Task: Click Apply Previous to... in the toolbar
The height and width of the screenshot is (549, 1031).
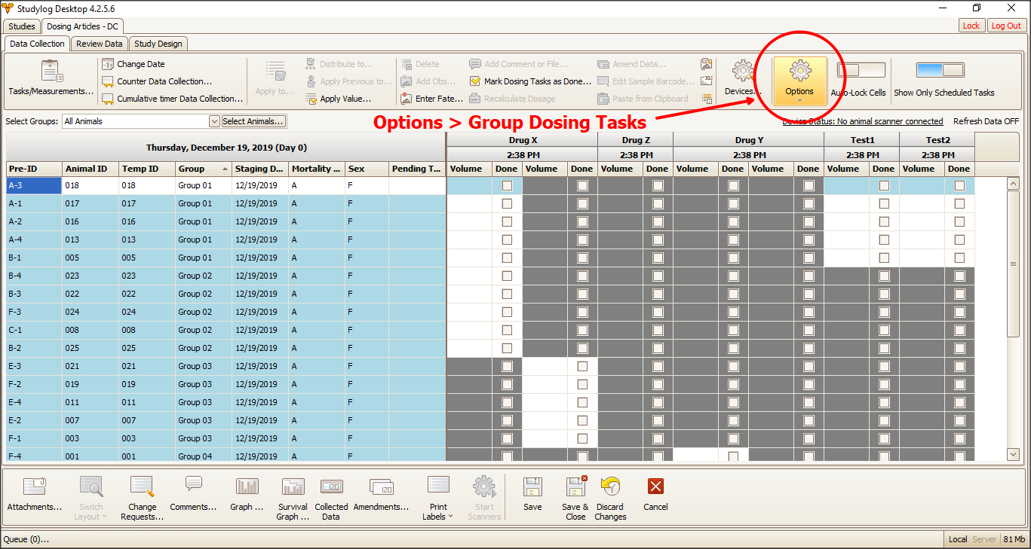Action: tap(349, 81)
